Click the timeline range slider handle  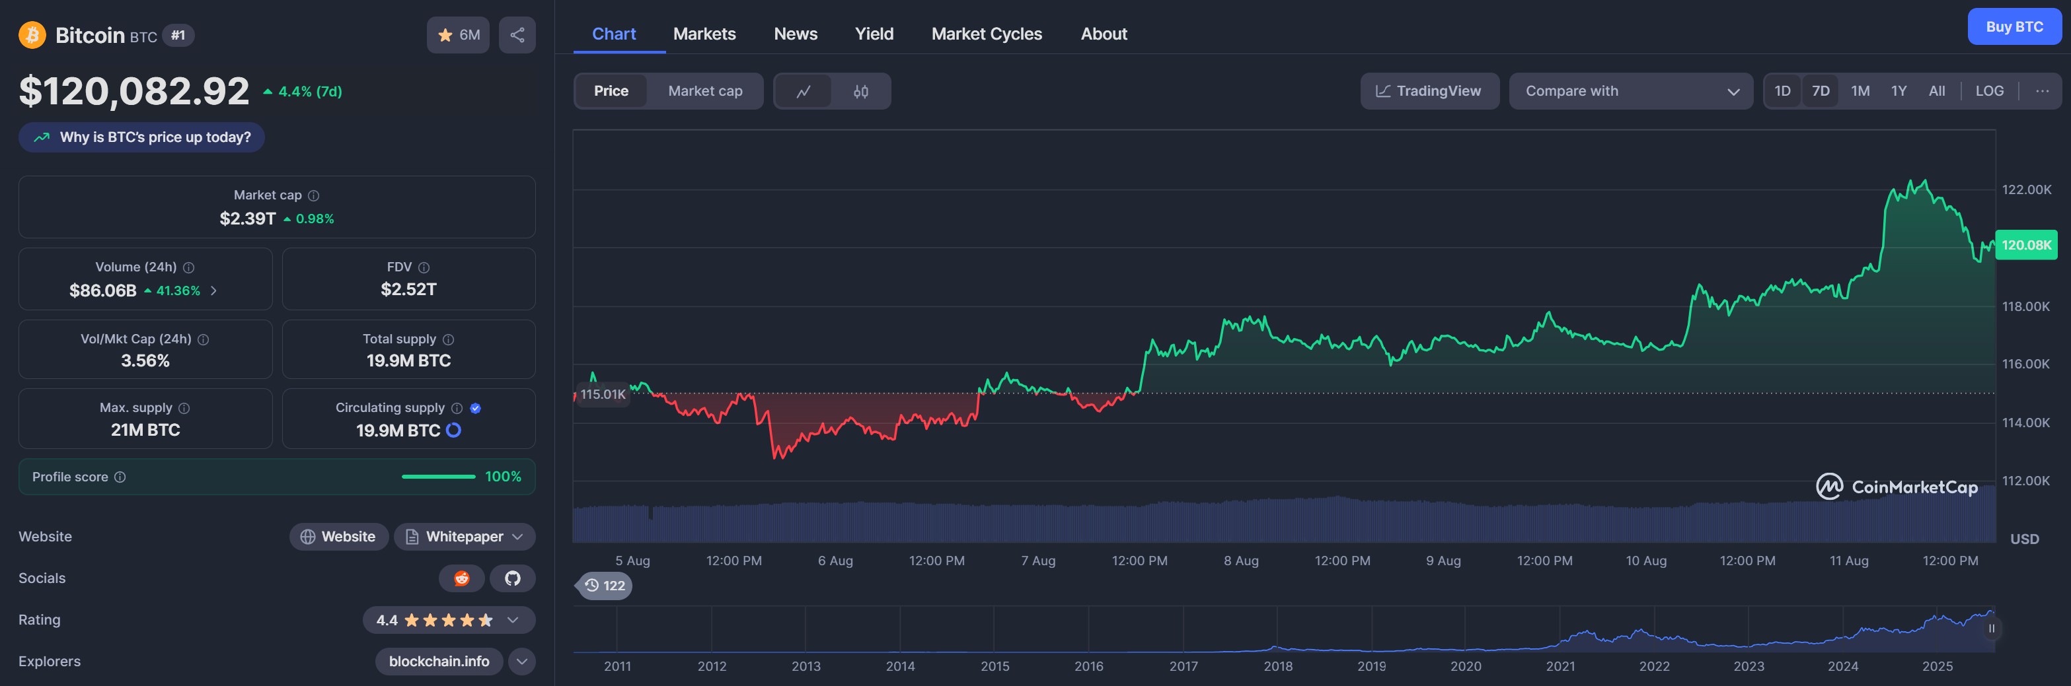coord(1990,628)
